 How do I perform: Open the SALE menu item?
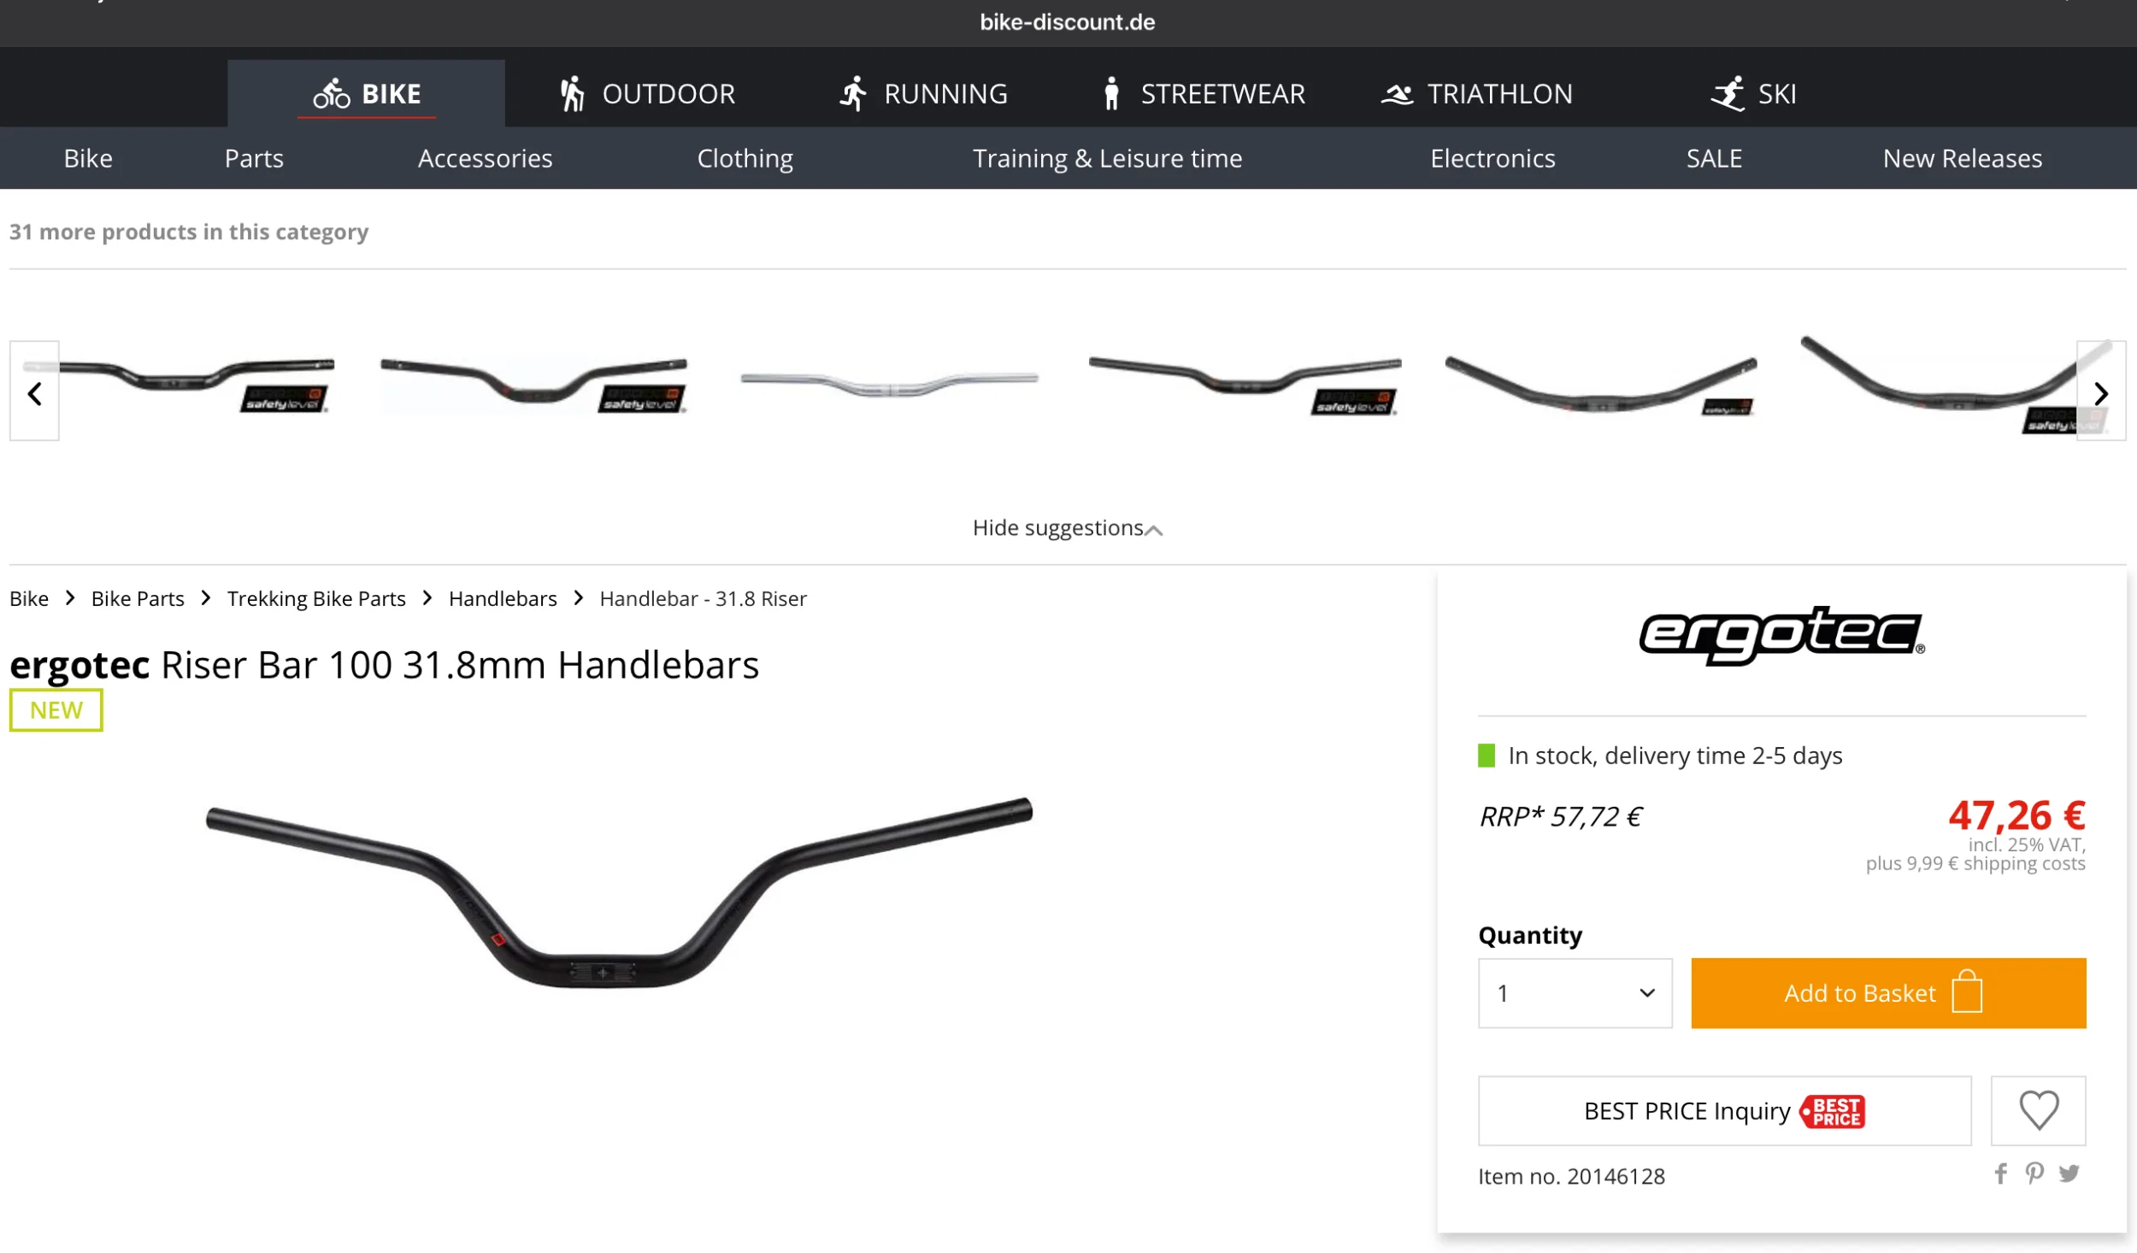point(1714,158)
